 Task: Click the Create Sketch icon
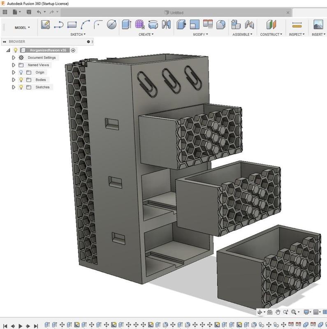[46, 25]
